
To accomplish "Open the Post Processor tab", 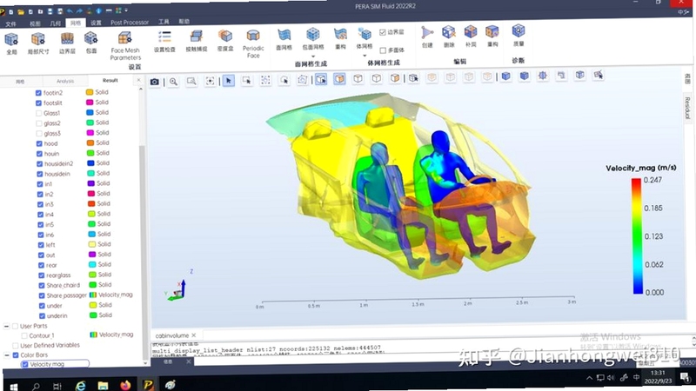I will click(x=130, y=23).
